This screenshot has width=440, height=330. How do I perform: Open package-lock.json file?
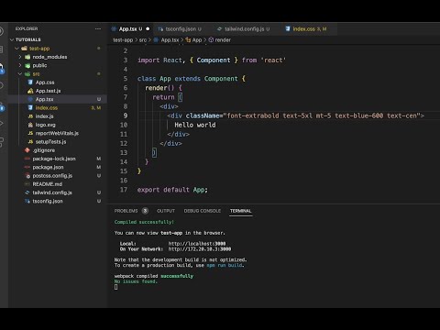(x=54, y=159)
